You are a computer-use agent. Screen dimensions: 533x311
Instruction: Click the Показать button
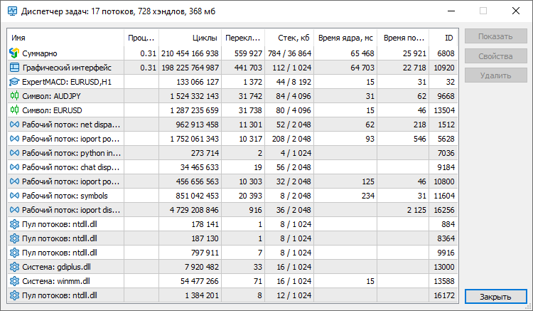(495, 36)
